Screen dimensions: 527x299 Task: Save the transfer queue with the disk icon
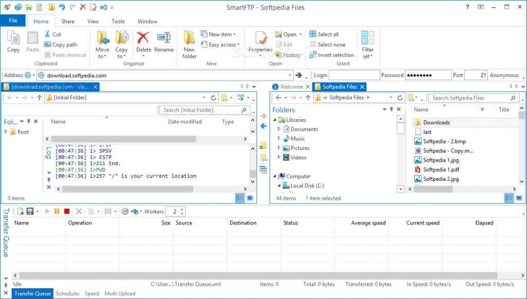pyautogui.click(x=29, y=211)
